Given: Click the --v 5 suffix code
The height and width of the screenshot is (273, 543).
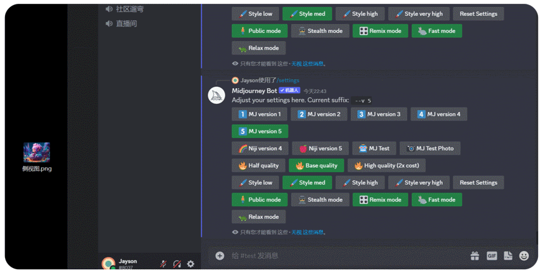Looking at the screenshot, I should [362, 101].
